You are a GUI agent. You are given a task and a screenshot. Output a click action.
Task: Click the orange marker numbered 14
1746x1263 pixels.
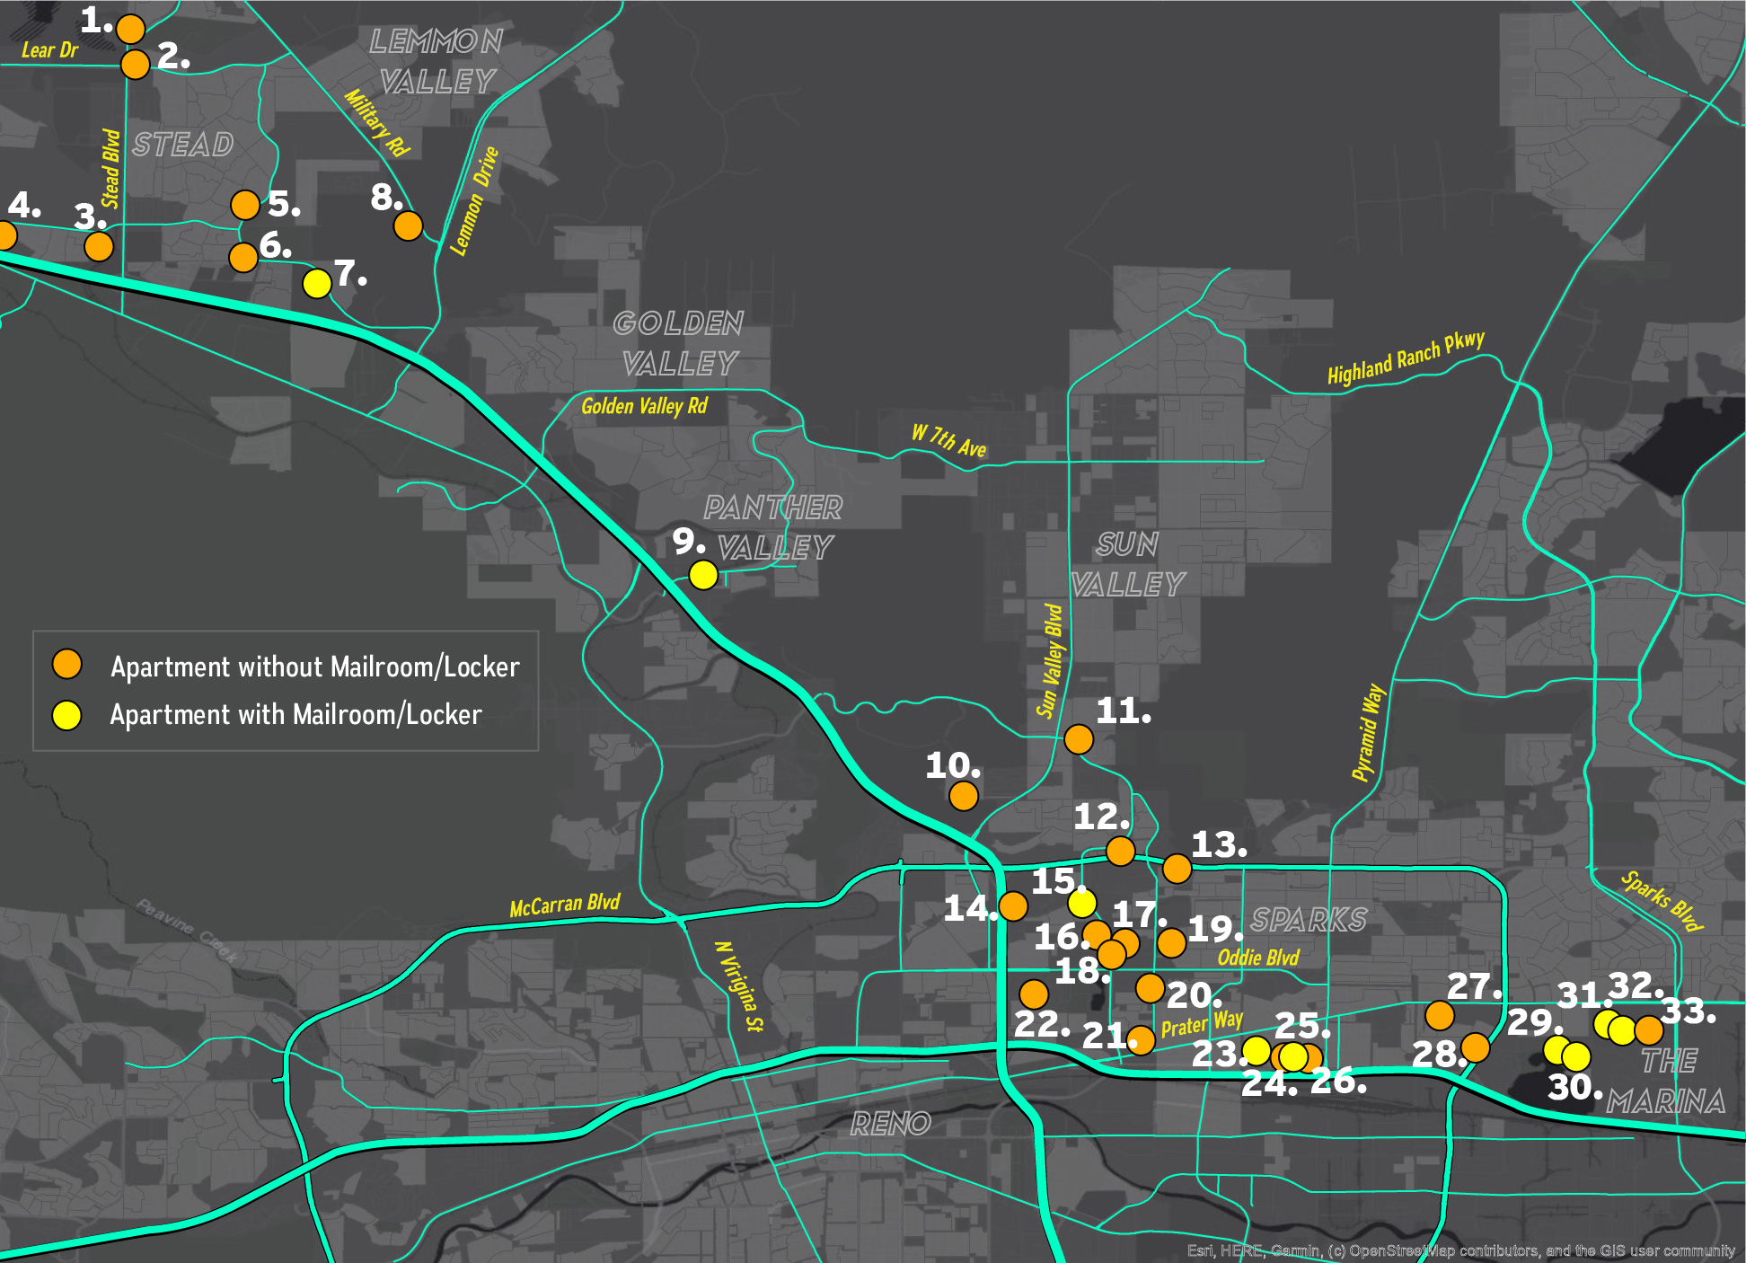coord(1013,905)
